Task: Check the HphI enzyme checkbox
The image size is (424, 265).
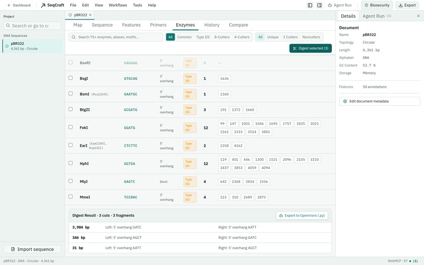Action: tap(70, 163)
